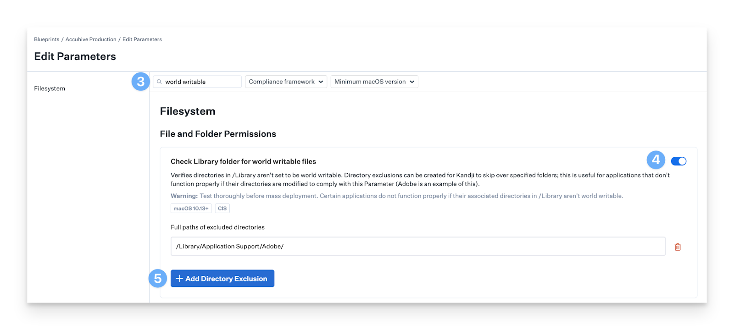Viewport: 734px width, 330px height.
Task: Click the step 5 number badge
Action: tap(158, 278)
